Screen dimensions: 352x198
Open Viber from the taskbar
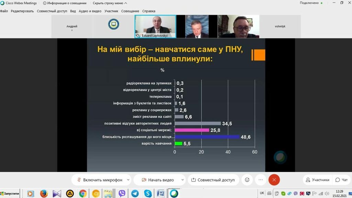click(x=122, y=194)
